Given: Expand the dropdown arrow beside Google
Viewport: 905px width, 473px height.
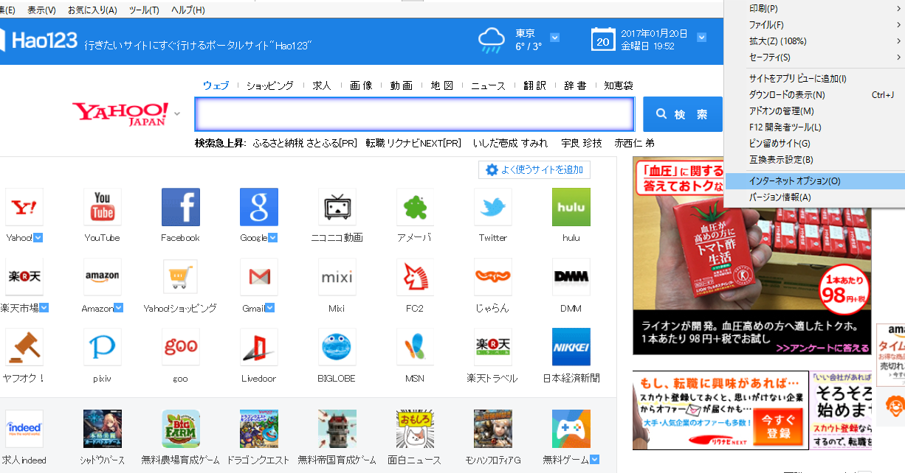Looking at the screenshot, I should (x=272, y=237).
